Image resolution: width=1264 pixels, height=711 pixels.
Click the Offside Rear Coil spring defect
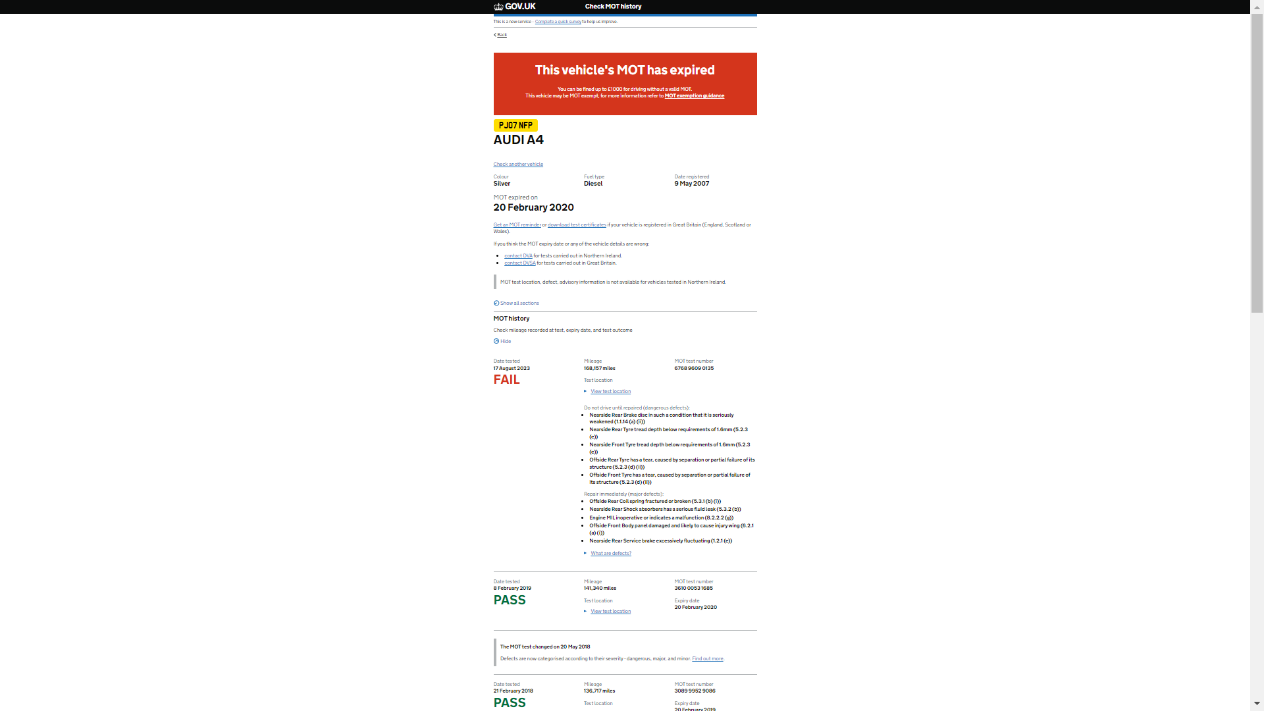(655, 502)
